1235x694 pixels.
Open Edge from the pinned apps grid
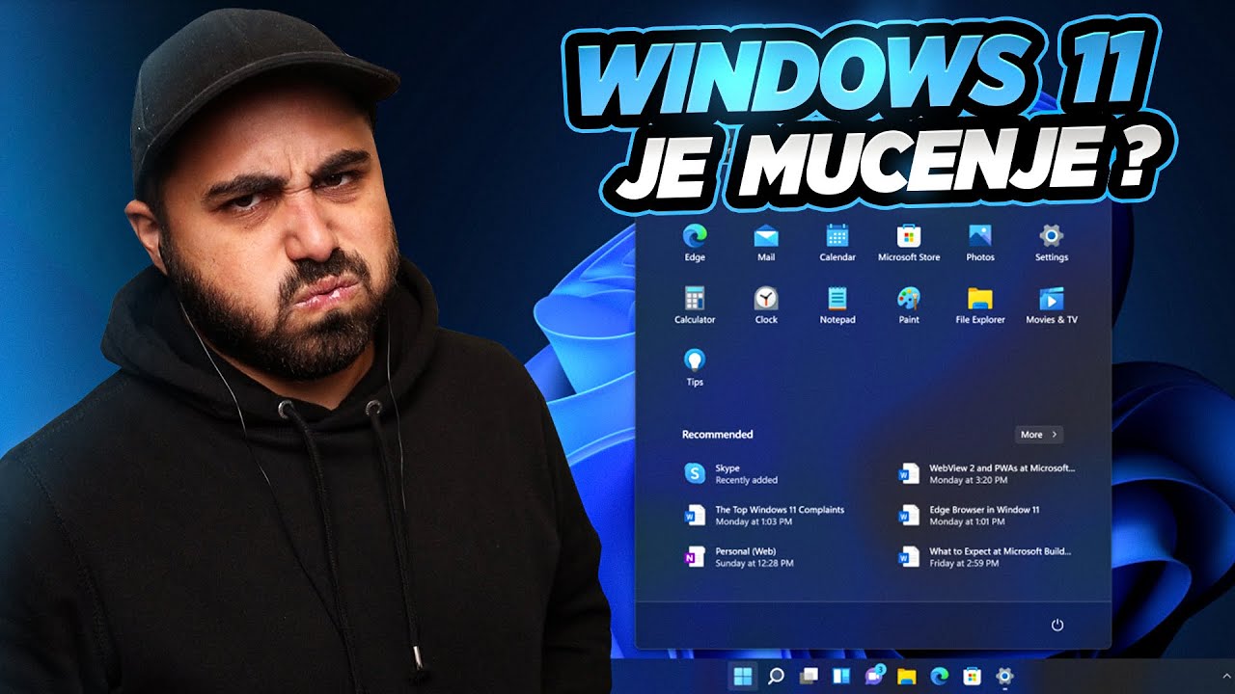695,242
